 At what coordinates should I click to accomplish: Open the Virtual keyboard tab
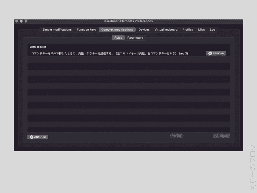[166, 30]
